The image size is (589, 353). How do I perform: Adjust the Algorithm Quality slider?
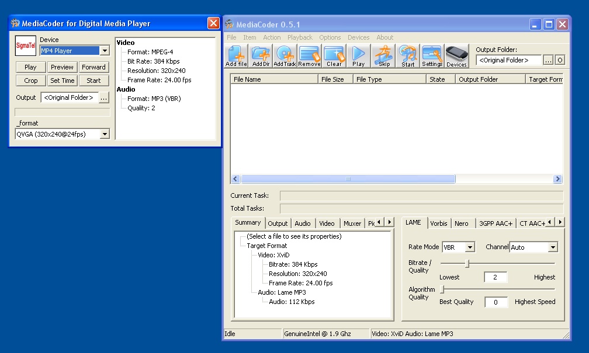tap(442, 289)
